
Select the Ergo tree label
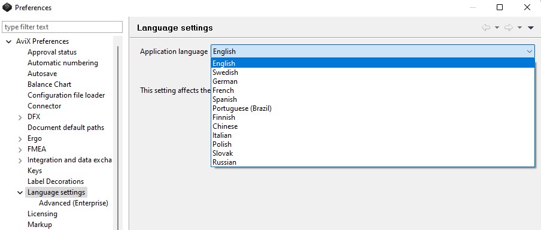click(x=35, y=138)
